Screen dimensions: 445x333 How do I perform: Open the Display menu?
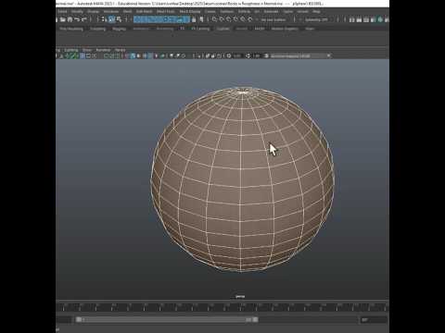click(x=93, y=11)
